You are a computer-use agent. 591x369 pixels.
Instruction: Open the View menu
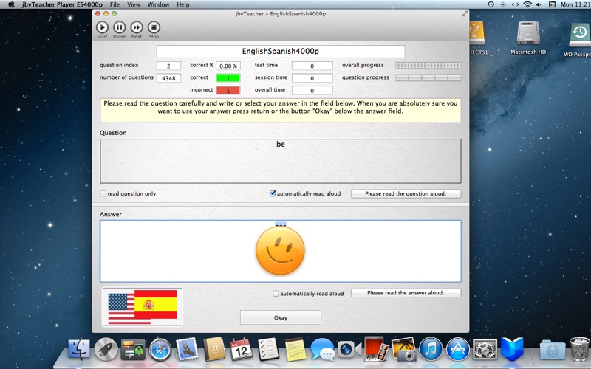pos(134,4)
